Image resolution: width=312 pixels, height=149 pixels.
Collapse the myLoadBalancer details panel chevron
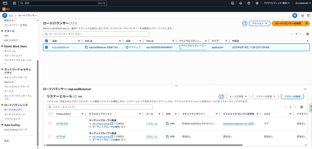click(x=305, y=89)
